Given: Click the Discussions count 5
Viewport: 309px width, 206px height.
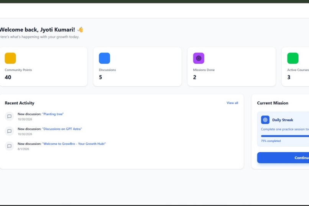Looking at the screenshot, I should [x=100, y=77].
